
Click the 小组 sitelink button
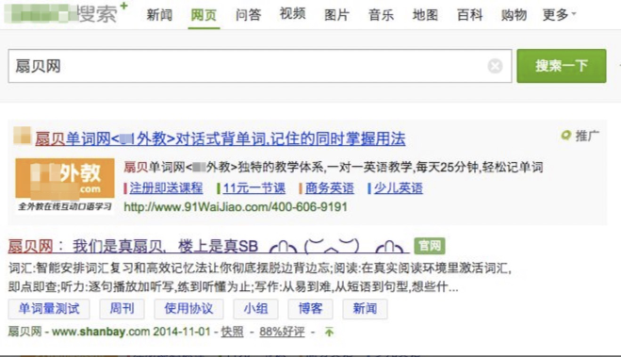click(x=256, y=309)
